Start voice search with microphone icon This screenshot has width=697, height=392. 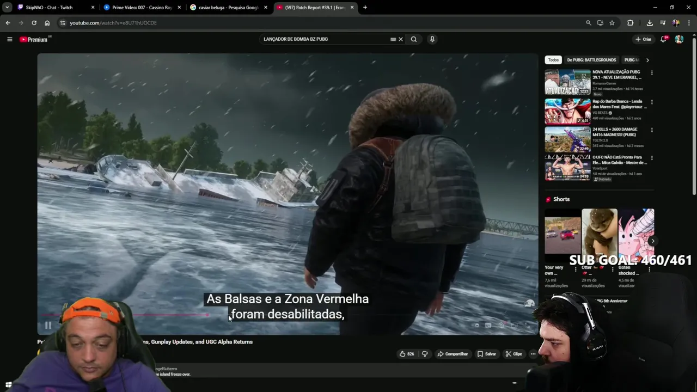(432, 39)
